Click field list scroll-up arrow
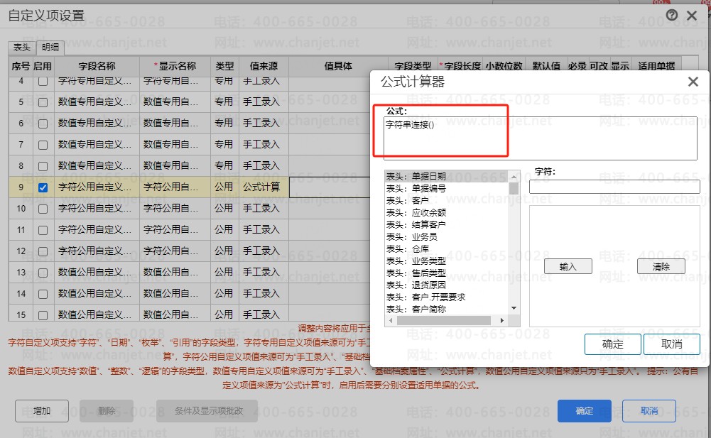Viewport: 711px width, 438px height. 514,177
